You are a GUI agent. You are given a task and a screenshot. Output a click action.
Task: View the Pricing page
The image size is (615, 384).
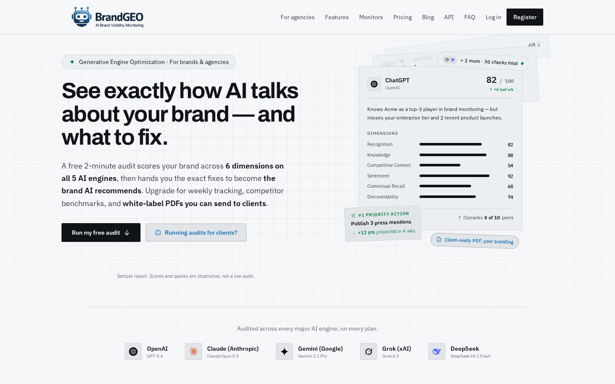(403, 17)
